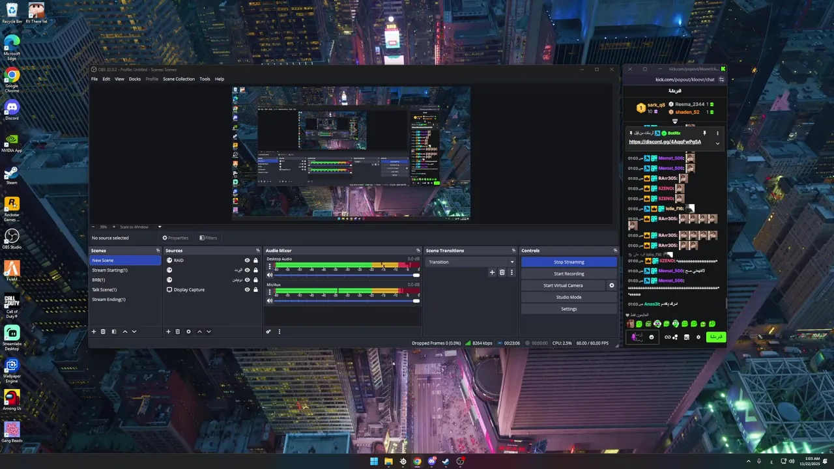Delete selected source using Sources trash icon
The image size is (834, 469).
[x=178, y=332]
